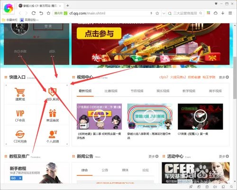Open the 火线兄弟s2 link
Screen dimensions: 237x190
(178, 77)
